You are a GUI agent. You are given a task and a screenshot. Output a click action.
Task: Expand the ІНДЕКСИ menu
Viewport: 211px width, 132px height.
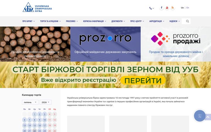click(x=175, y=21)
